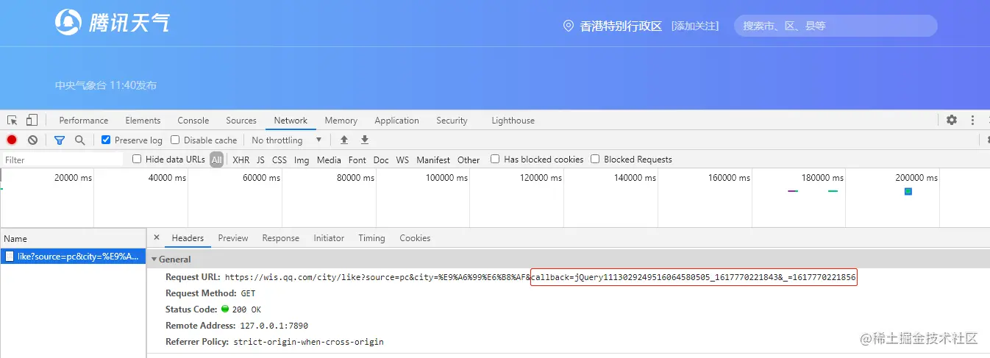Click the 中央气象台 11:40发布 text
This screenshot has height=358, width=990.
106,85
